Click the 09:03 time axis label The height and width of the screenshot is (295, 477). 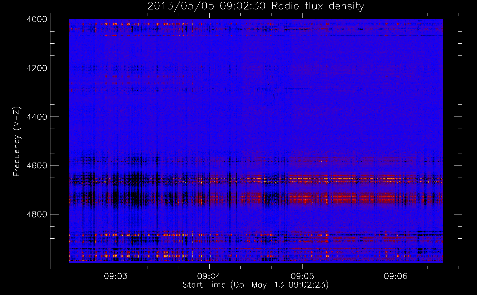pos(116,276)
